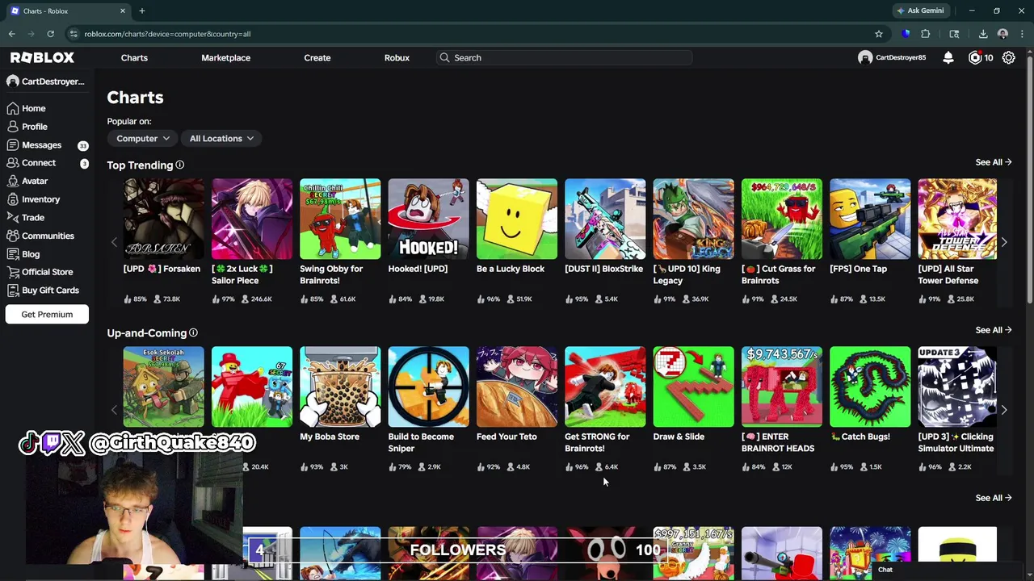Image resolution: width=1034 pixels, height=581 pixels.
Task: Open King Legacy game thumbnail
Action: point(693,219)
